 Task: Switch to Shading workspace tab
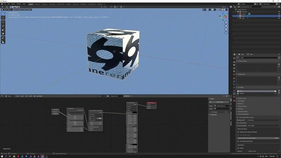pyautogui.click(x=68, y=4)
